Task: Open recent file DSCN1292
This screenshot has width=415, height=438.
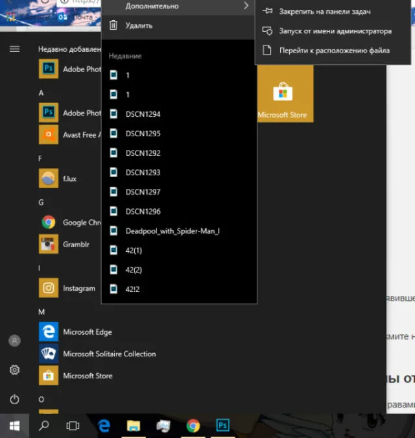Action: 179,153
